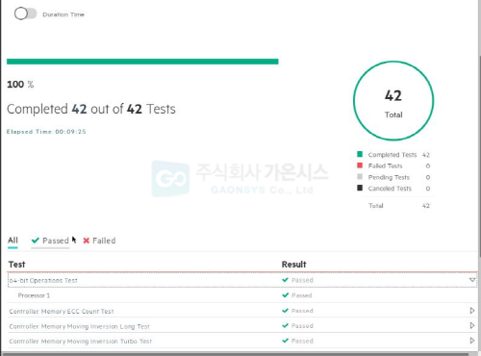Expand Controller Memory ECC Count Test arrow
481x356 pixels.
point(472,311)
